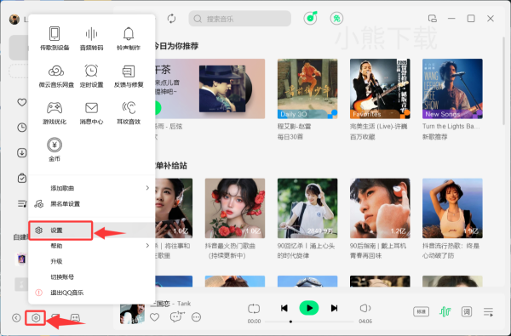The image size is (511, 336).
Task: Open the Favorites 百万收藏 cover
Action: [x=380, y=88]
